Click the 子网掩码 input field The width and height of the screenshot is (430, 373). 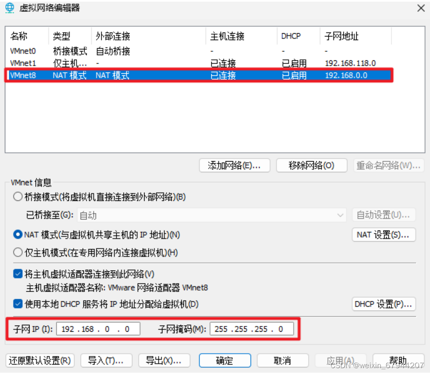click(x=252, y=329)
